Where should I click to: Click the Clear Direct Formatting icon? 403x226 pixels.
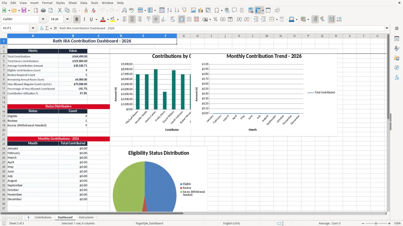click(94, 10)
